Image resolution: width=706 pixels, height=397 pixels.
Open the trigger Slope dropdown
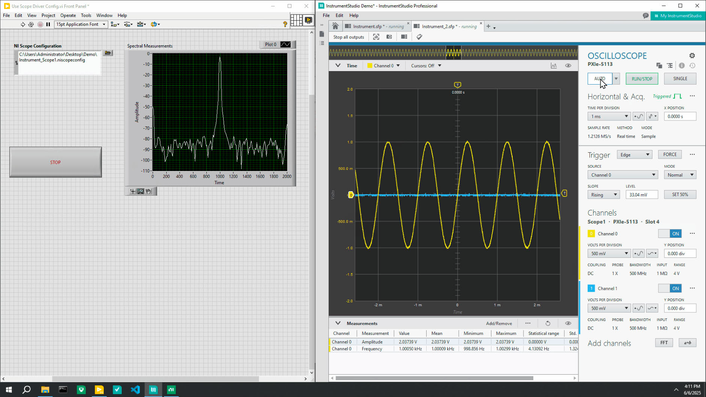(x=603, y=195)
